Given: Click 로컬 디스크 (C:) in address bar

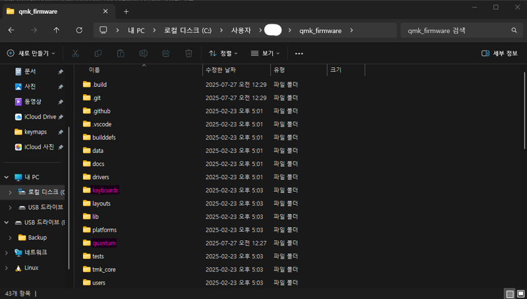Looking at the screenshot, I should 188,30.
